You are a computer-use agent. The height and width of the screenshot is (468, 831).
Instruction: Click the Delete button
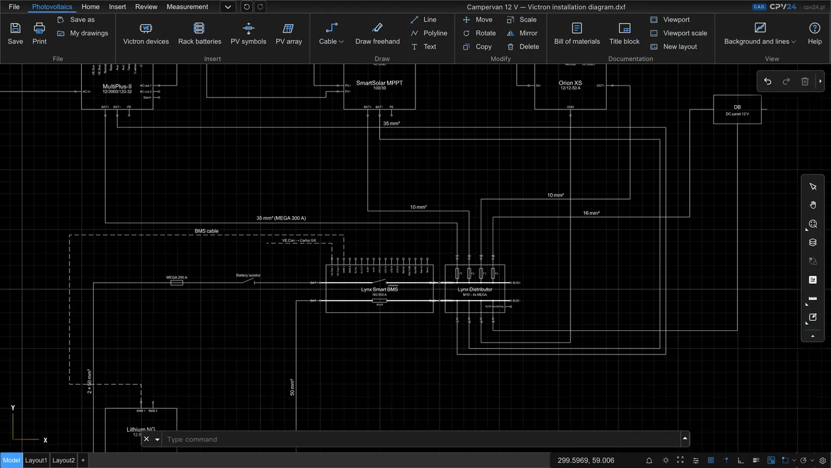(x=522, y=47)
